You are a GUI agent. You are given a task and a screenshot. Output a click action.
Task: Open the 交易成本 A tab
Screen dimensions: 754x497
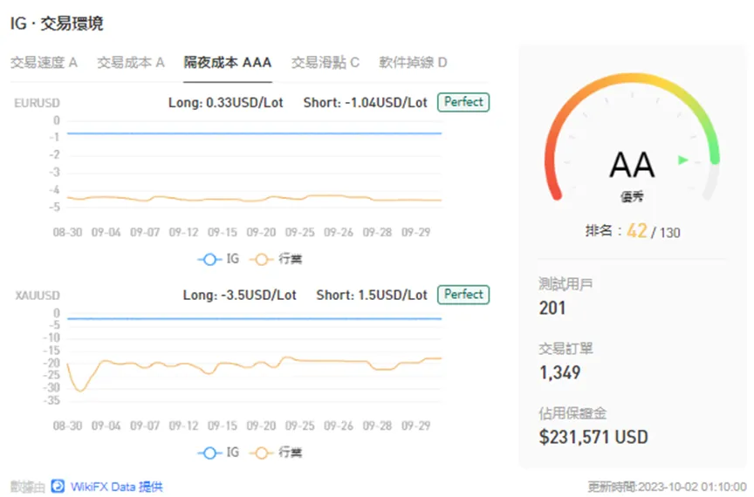(x=131, y=63)
